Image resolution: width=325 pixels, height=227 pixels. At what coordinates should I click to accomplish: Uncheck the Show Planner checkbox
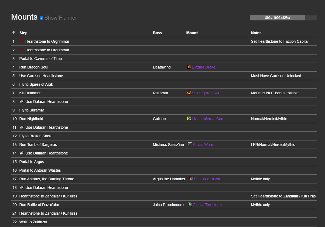click(41, 18)
